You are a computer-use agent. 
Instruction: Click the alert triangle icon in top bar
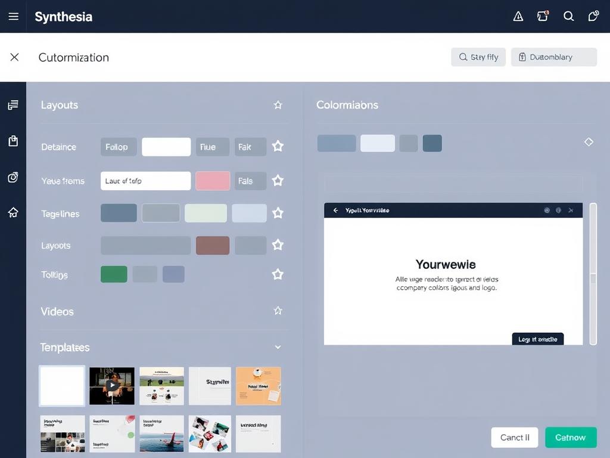(x=518, y=16)
